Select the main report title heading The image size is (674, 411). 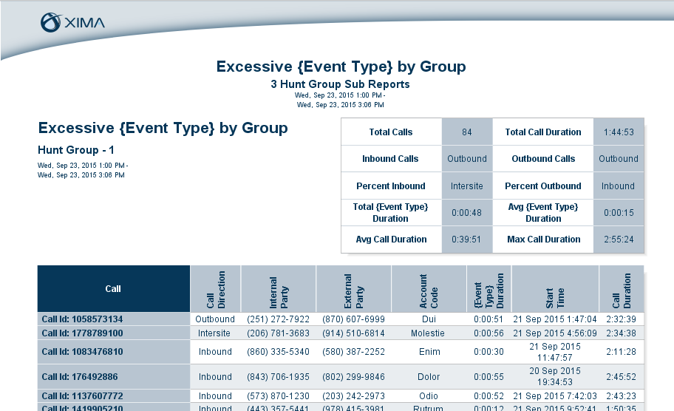341,67
